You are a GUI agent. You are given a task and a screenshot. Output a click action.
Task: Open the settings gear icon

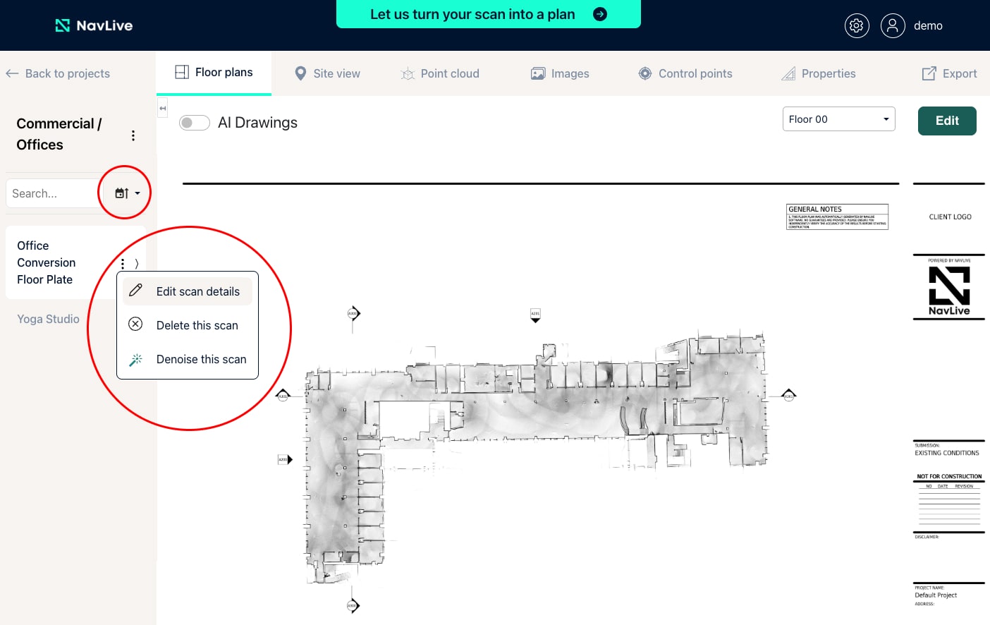[x=857, y=25]
